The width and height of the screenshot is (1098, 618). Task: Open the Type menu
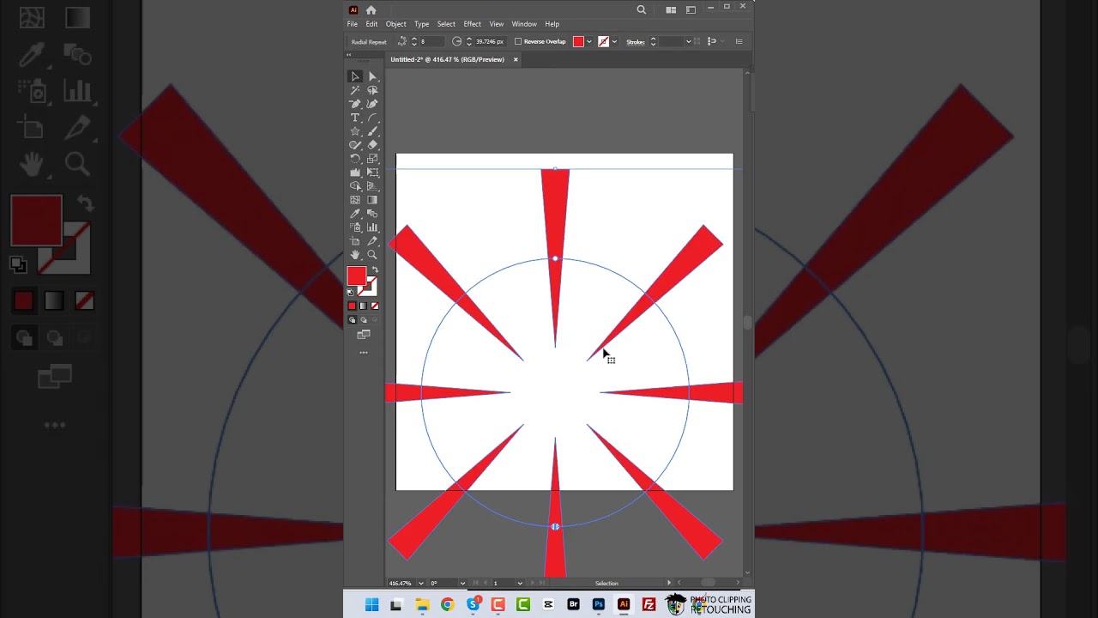pyautogui.click(x=421, y=24)
